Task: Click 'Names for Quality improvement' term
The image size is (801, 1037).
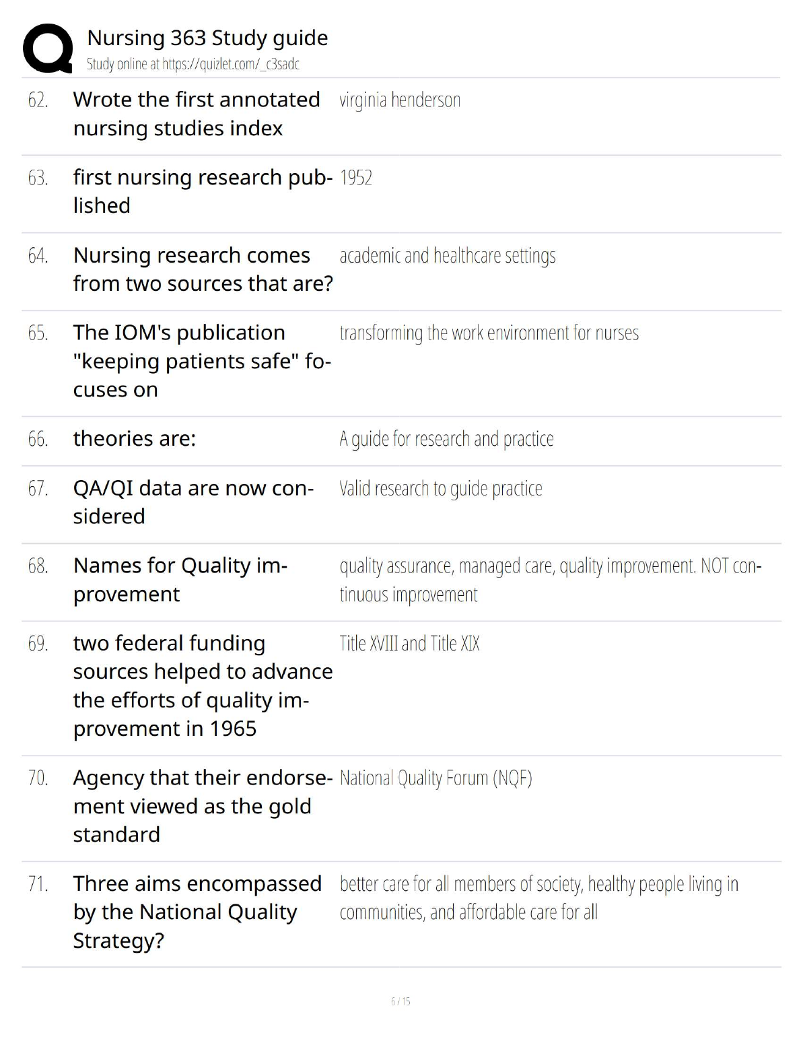Action: (x=180, y=580)
